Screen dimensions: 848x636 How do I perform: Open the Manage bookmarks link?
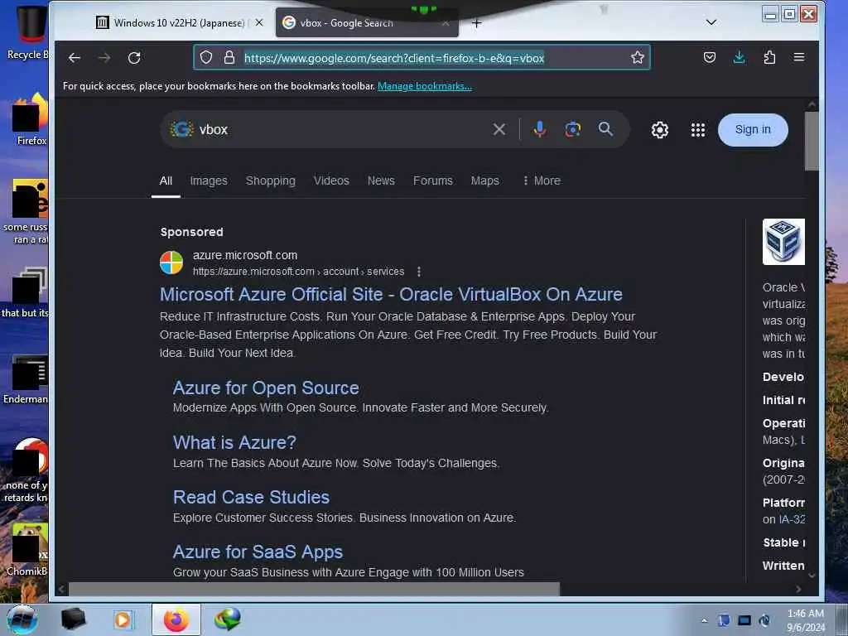425,86
